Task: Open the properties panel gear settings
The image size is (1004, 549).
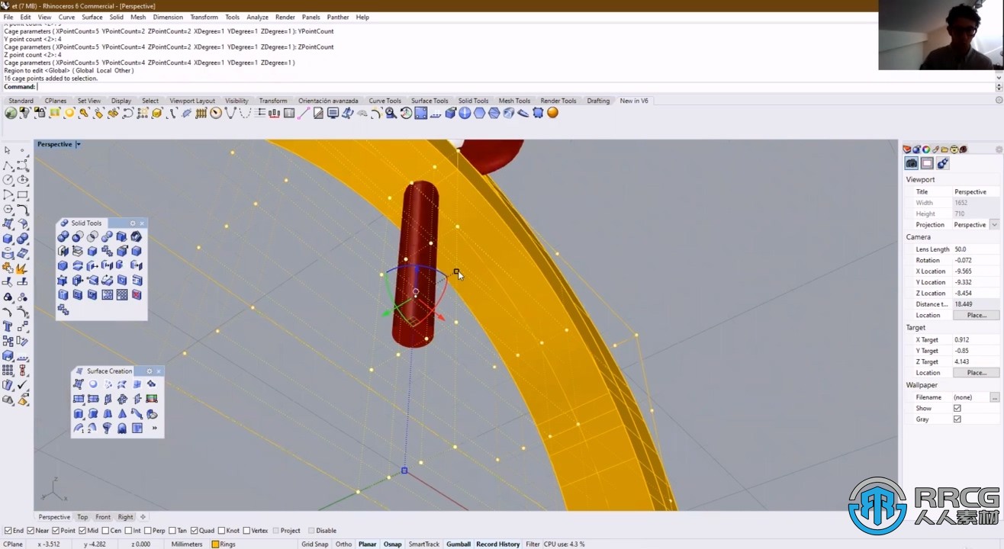Action: tap(999, 149)
